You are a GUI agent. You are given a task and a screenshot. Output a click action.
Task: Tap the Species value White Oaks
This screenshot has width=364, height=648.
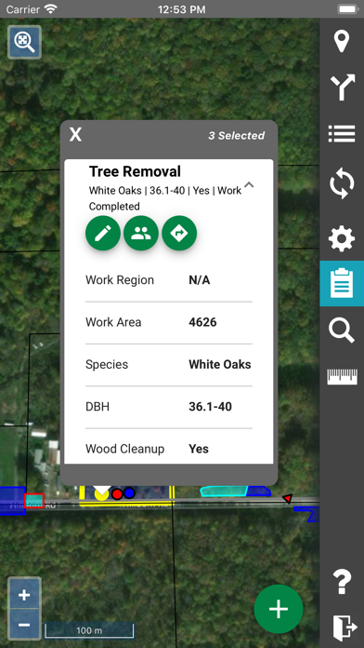pos(220,365)
